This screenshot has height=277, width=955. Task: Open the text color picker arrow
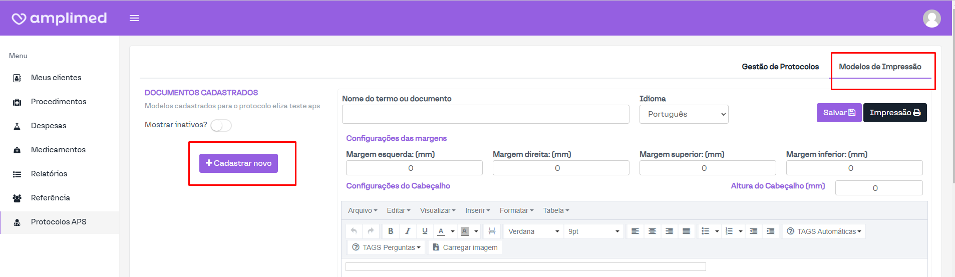(x=453, y=231)
